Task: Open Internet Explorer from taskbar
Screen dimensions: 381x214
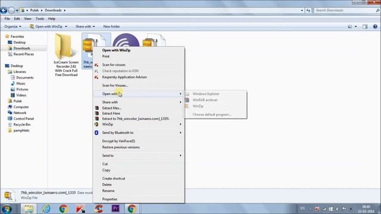Action: 46,209
